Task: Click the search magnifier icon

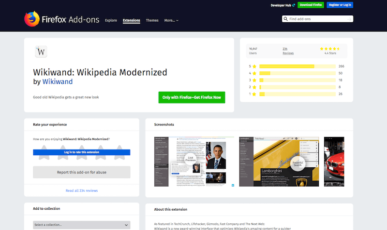Action: pos(285,19)
